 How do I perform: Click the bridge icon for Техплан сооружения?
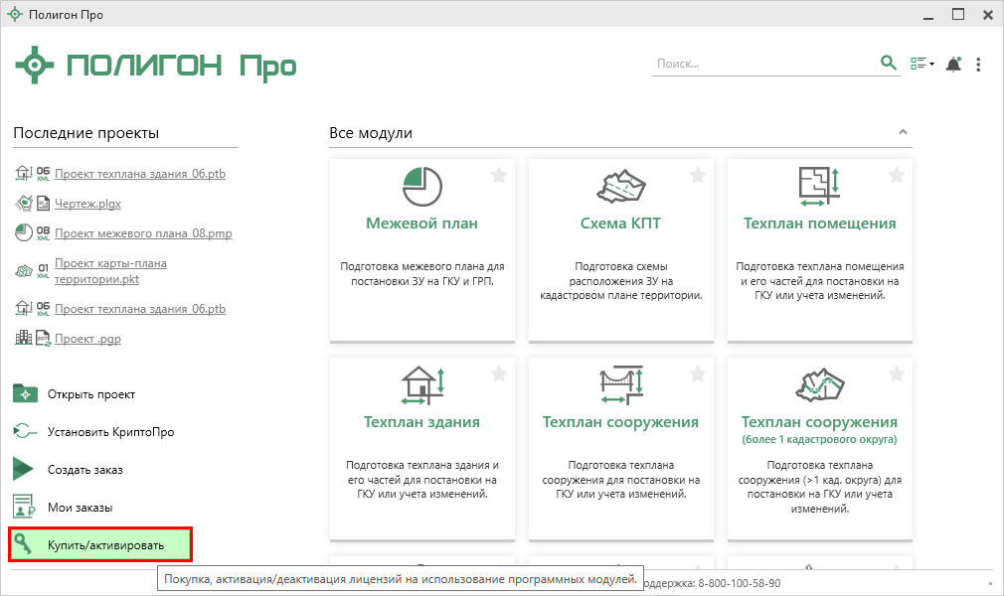tap(620, 384)
